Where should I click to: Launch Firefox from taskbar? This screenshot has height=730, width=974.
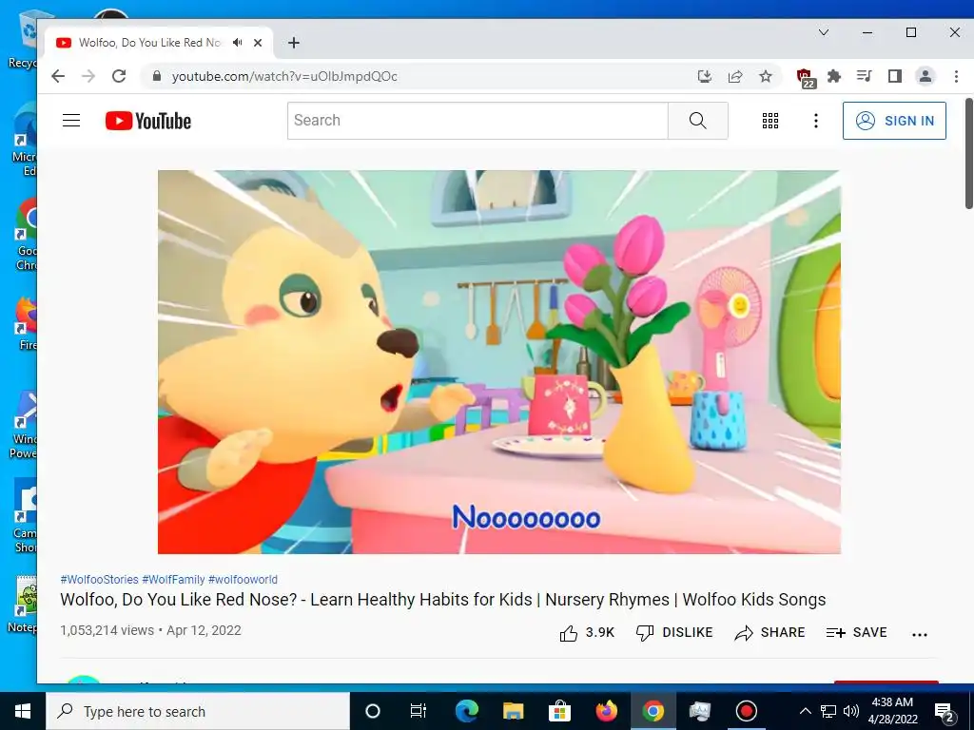[x=606, y=711]
